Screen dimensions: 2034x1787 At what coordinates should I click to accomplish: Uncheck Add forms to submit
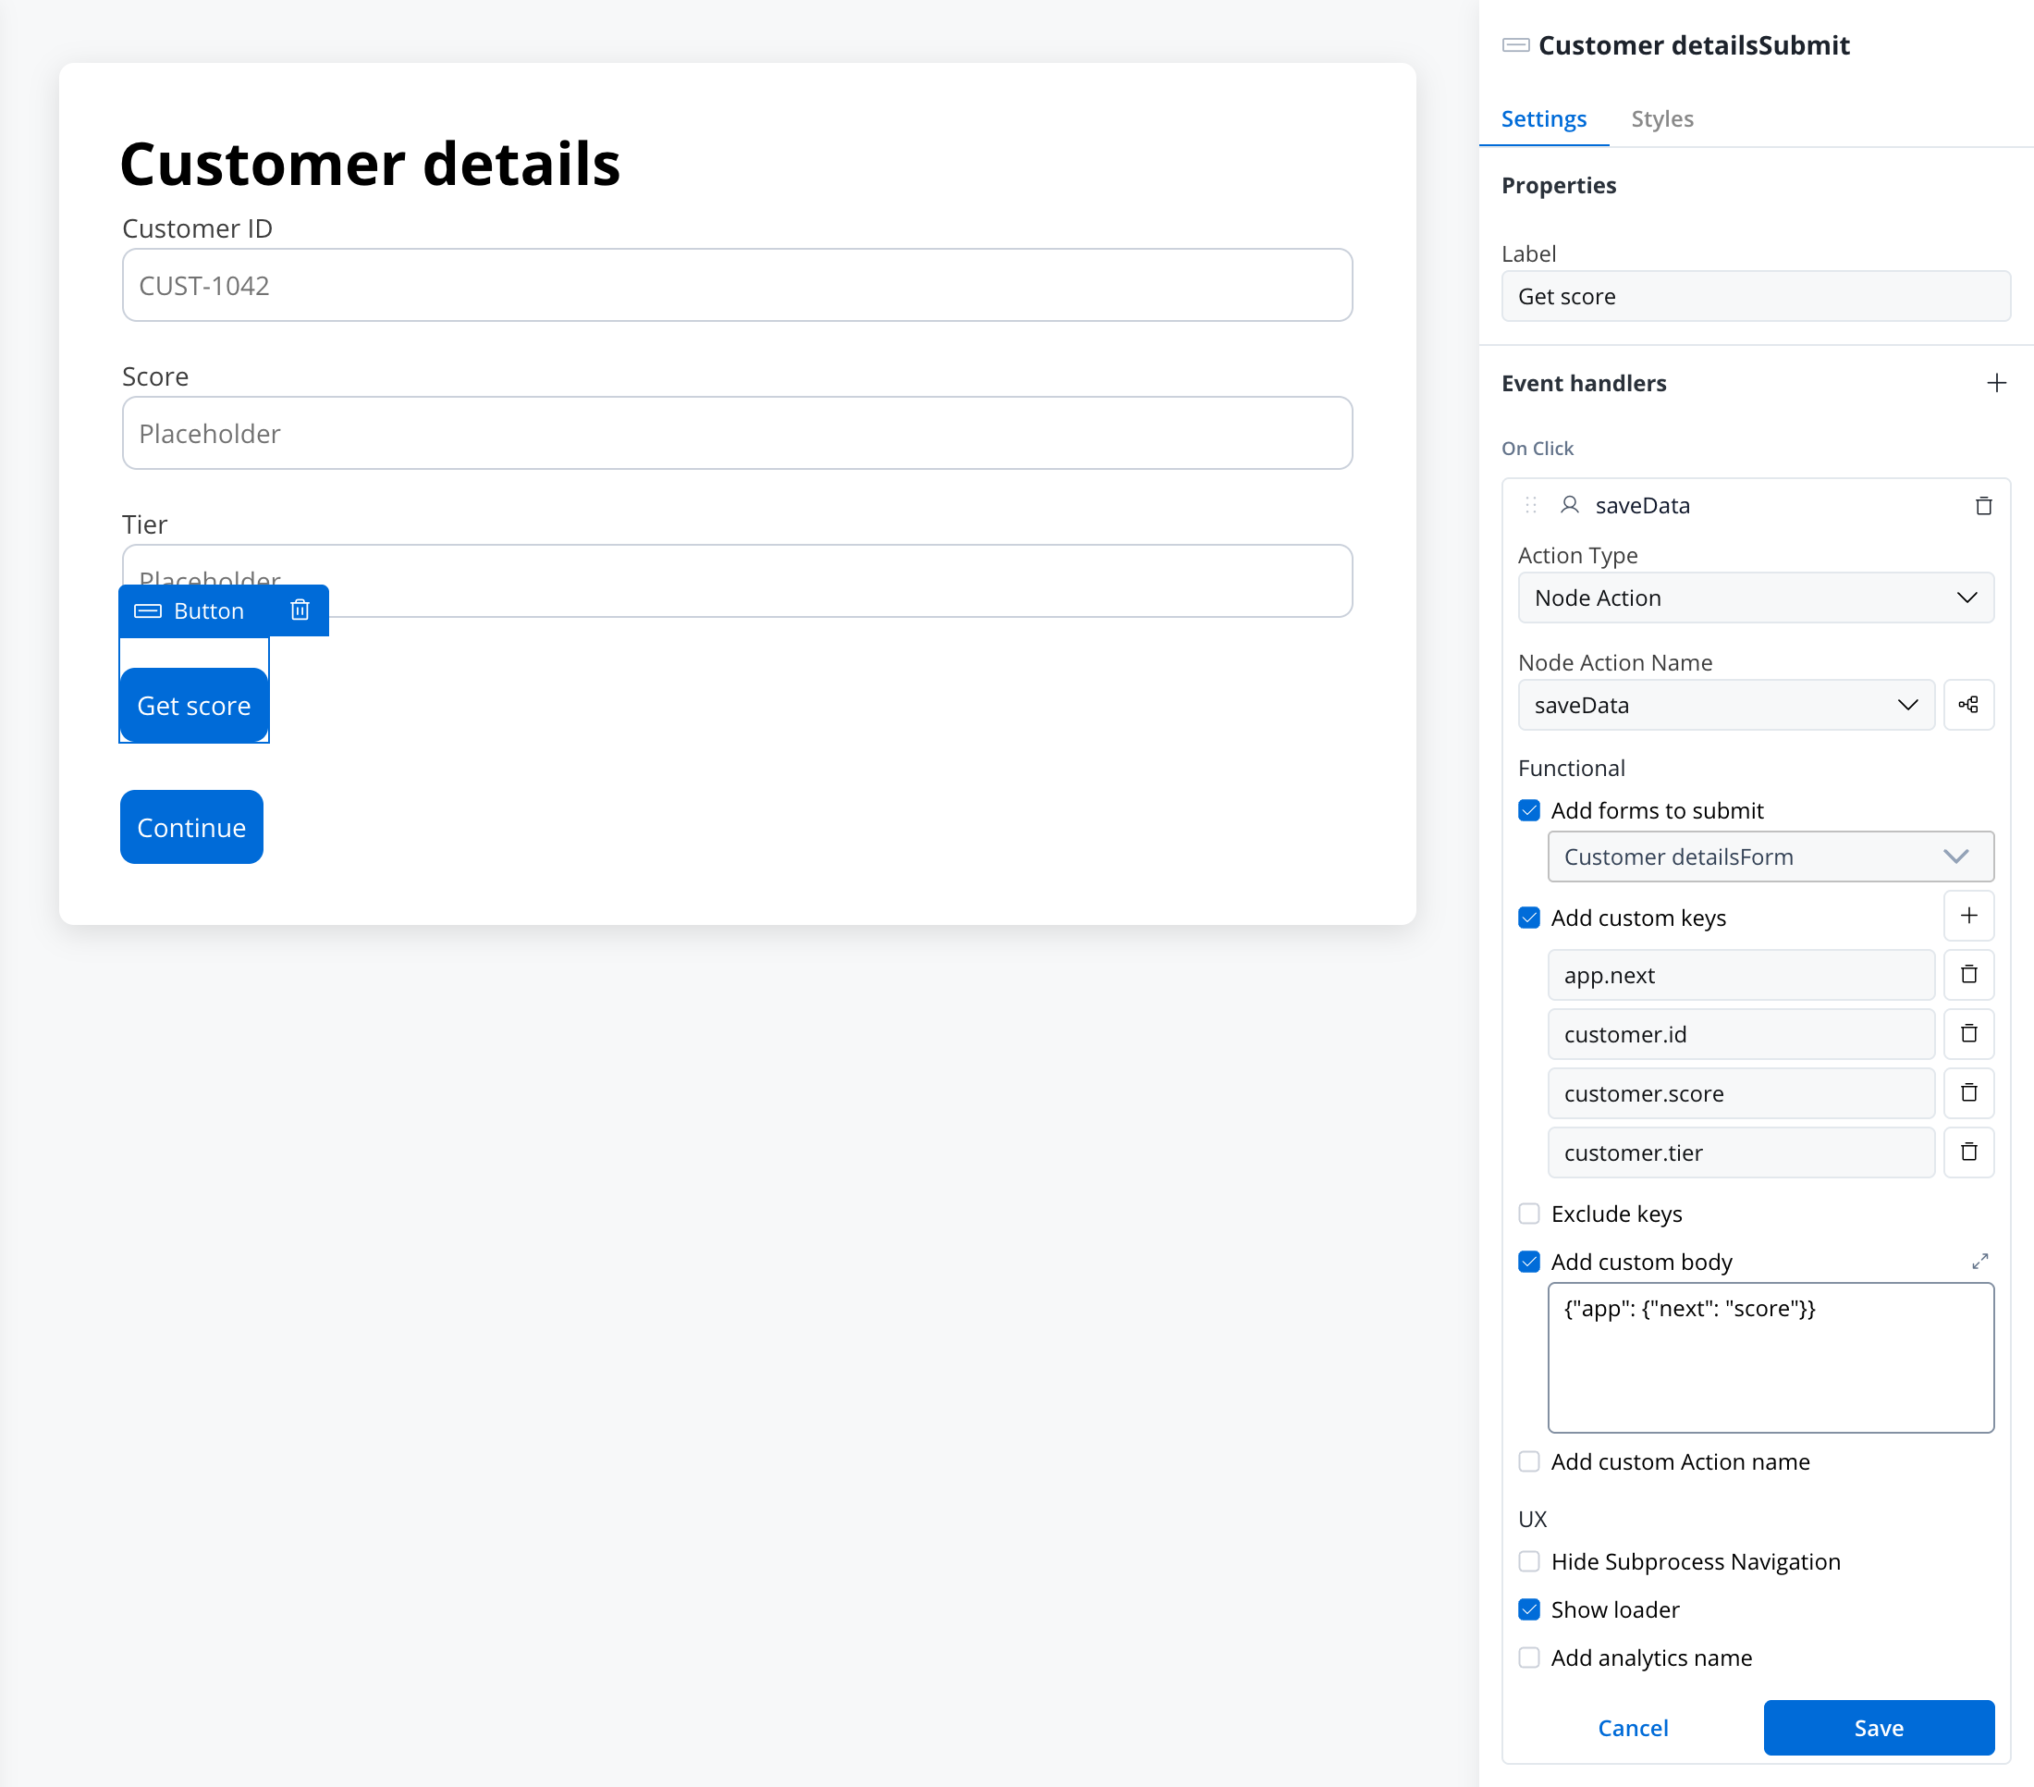1528,810
